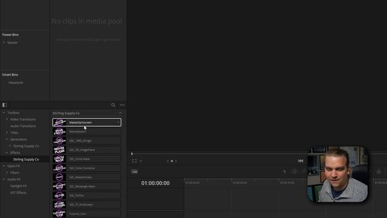Toggle the effects library sidebar panel icon
Image resolution: width=387 pixels, height=218 pixels.
point(4,105)
